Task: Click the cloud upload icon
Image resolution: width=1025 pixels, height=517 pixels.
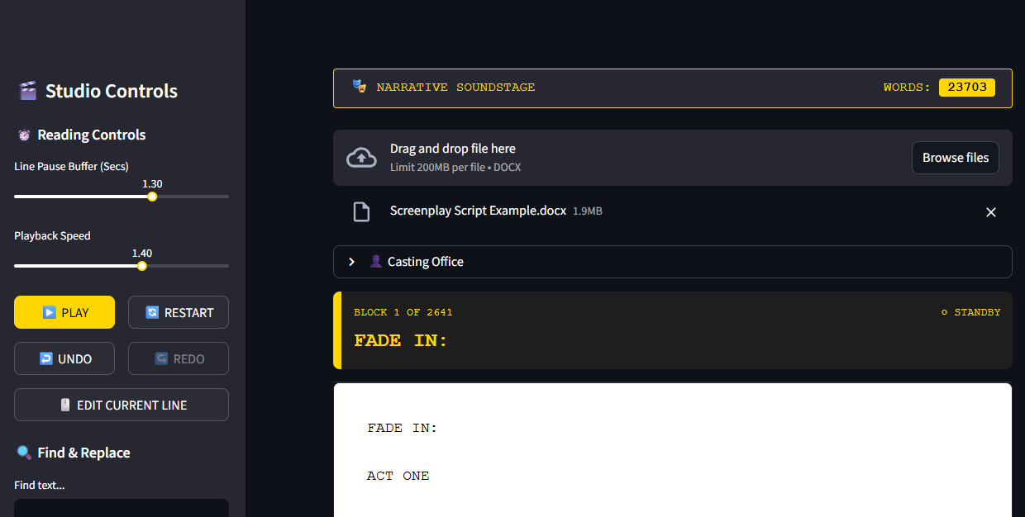Action: coord(361,157)
